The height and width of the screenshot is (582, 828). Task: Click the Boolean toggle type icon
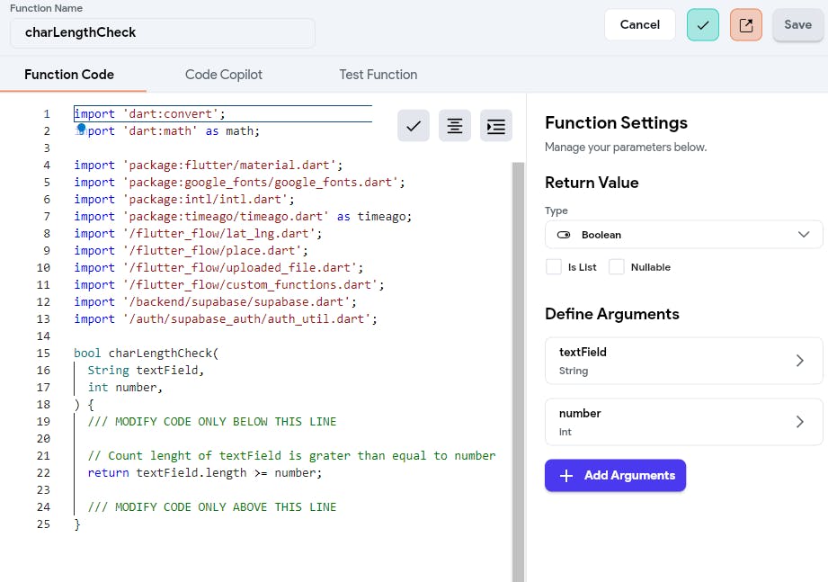564,235
